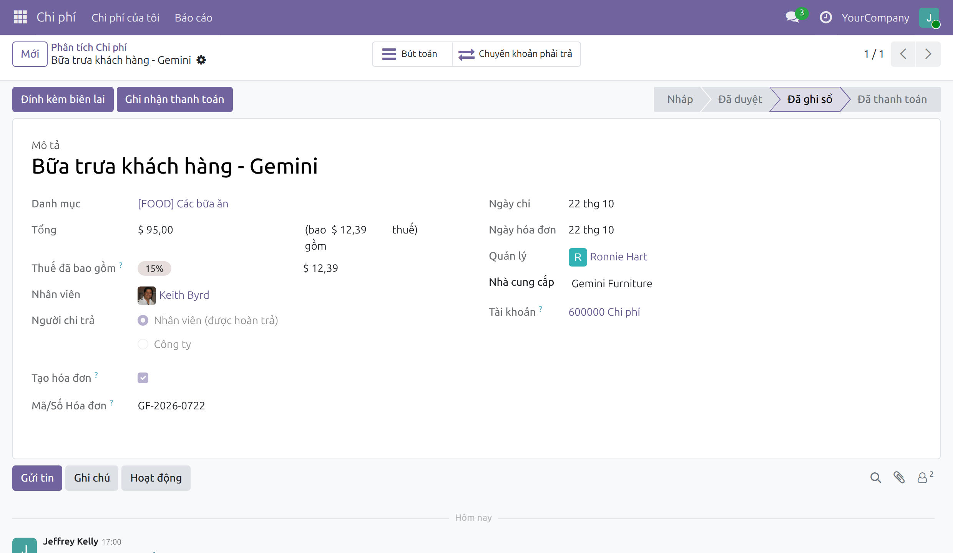Select Đã thanh toán status stage
Image resolution: width=953 pixels, height=553 pixels.
point(892,99)
